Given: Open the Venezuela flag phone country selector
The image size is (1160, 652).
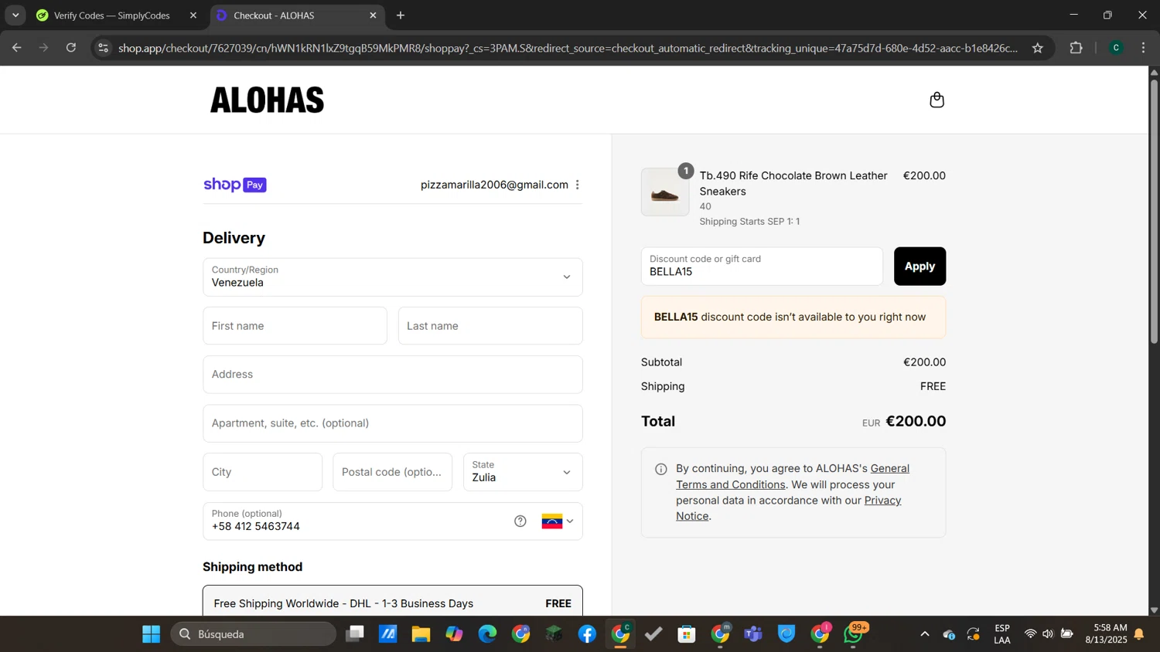Looking at the screenshot, I should (558, 521).
